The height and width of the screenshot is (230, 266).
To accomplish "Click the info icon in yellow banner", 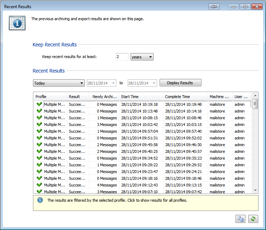I will [x=40, y=200].
